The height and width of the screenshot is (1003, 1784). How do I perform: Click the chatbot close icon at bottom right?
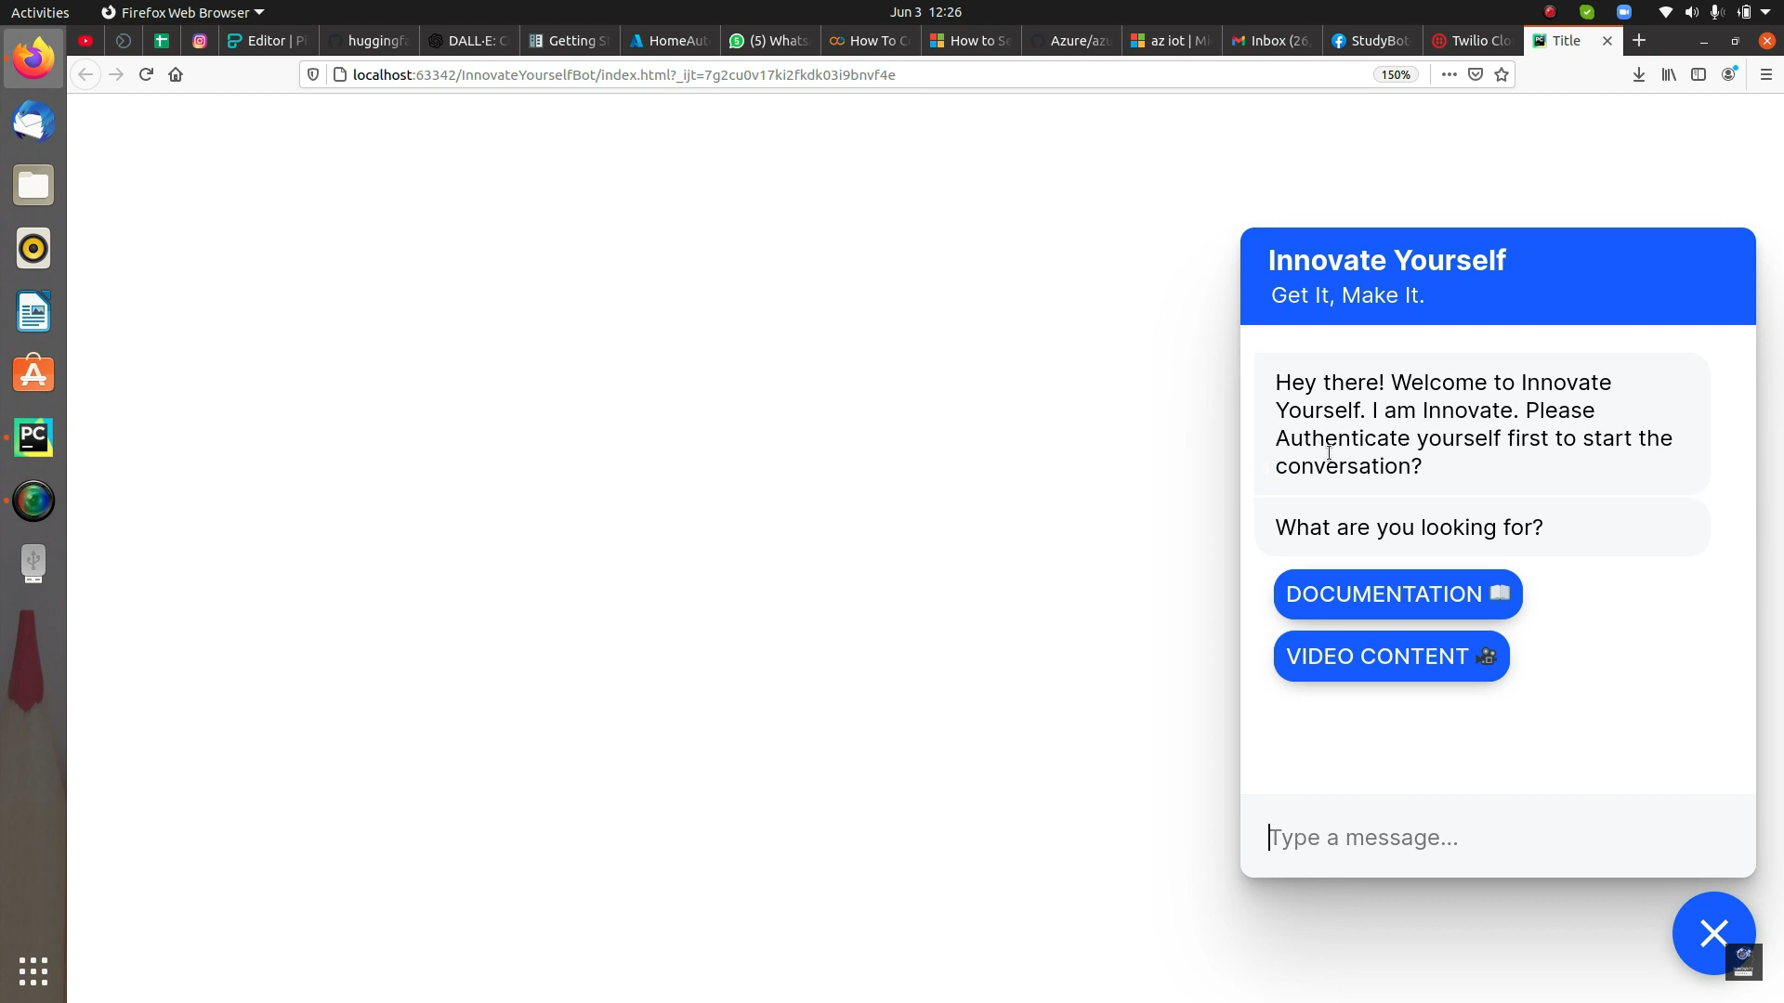1713,933
